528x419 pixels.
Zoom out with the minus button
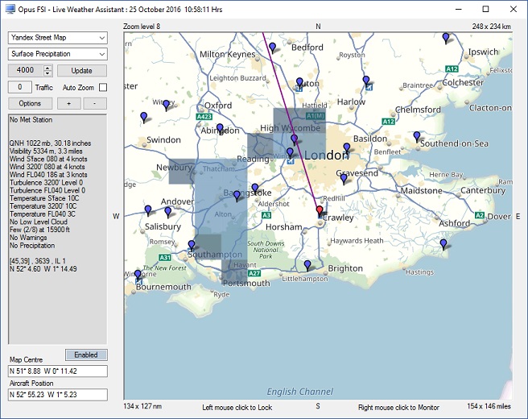coord(95,103)
